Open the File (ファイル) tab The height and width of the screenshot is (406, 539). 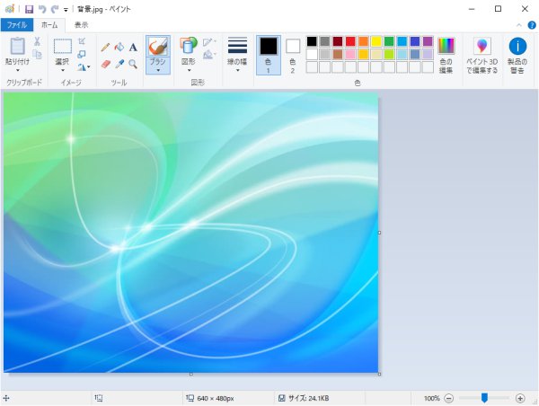pos(17,25)
